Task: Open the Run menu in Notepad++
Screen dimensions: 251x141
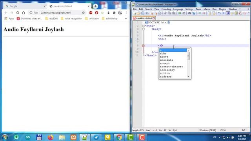Action: click(x=215, y=9)
